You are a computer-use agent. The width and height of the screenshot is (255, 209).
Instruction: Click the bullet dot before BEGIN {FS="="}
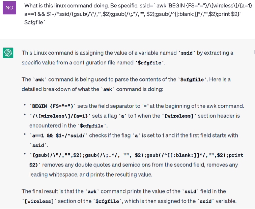(x=25, y=106)
